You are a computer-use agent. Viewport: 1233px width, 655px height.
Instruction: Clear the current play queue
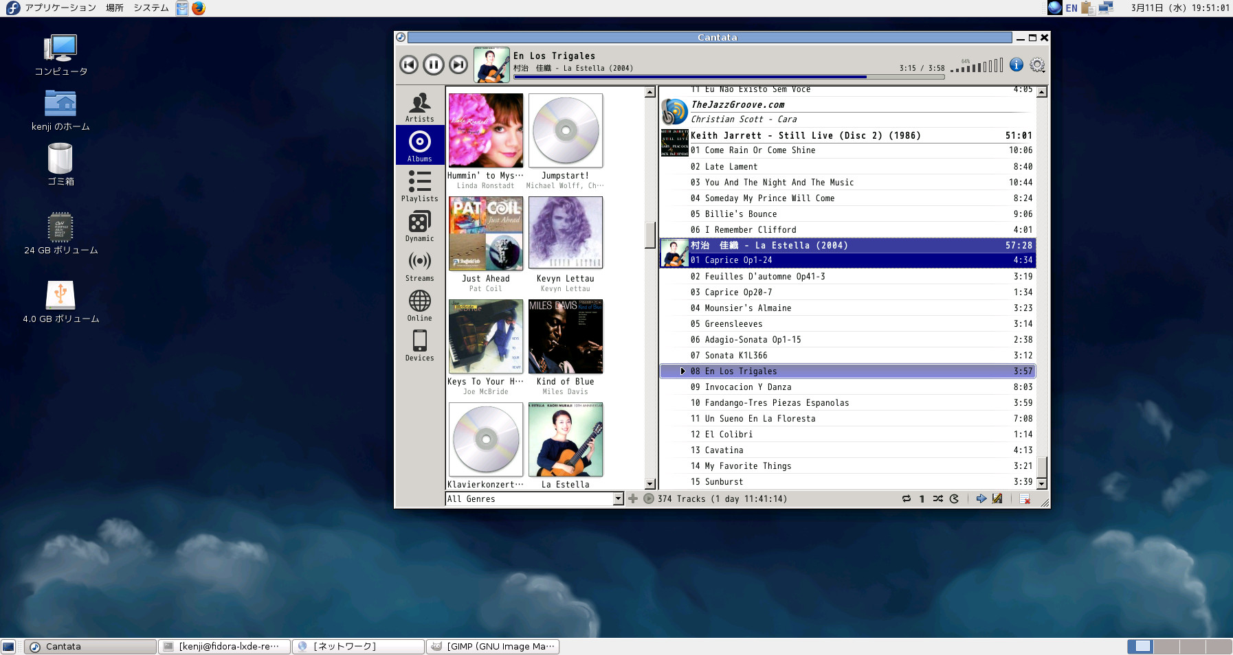click(x=1025, y=499)
